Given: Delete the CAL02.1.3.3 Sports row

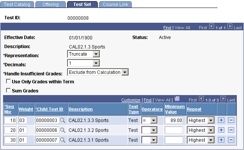Looking at the screenshot, I should [x=231, y=120].
